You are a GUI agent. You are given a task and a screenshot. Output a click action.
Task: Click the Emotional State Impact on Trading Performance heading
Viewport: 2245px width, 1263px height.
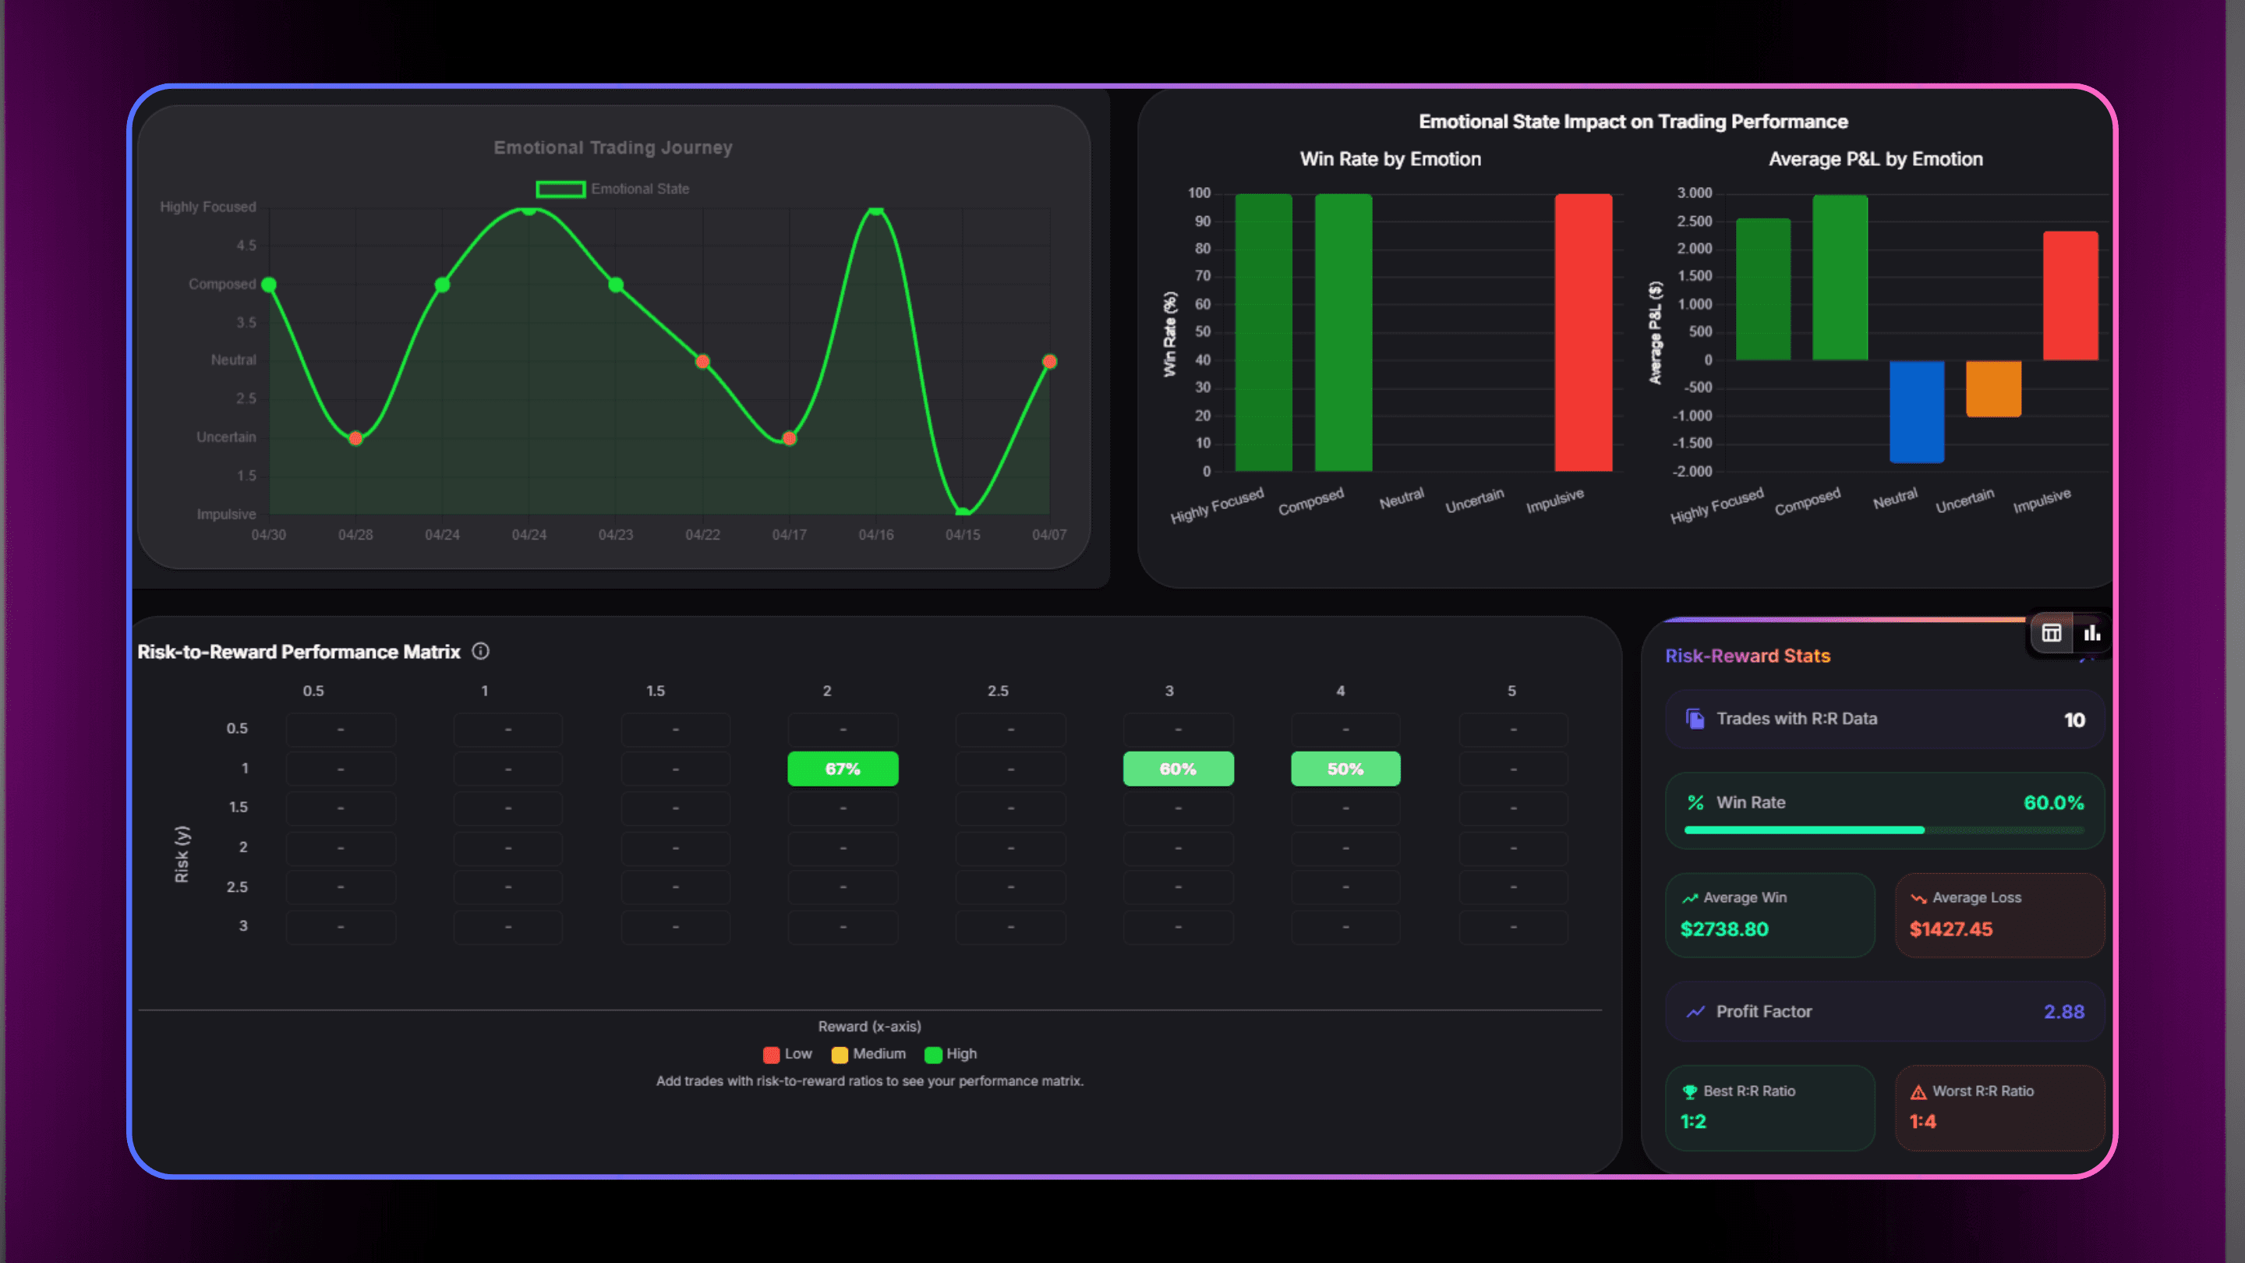[1633, 121]
